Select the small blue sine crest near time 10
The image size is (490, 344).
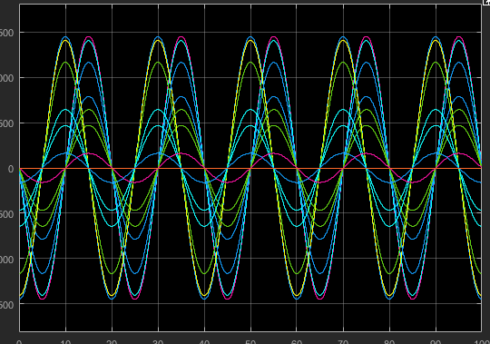[65, 153]
